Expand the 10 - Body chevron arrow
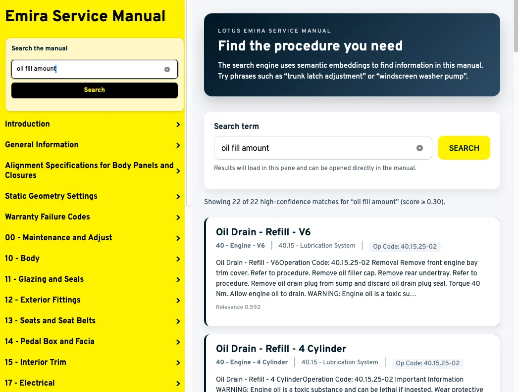519x392 pixels. pyautogui.click(x=178, y=259)
